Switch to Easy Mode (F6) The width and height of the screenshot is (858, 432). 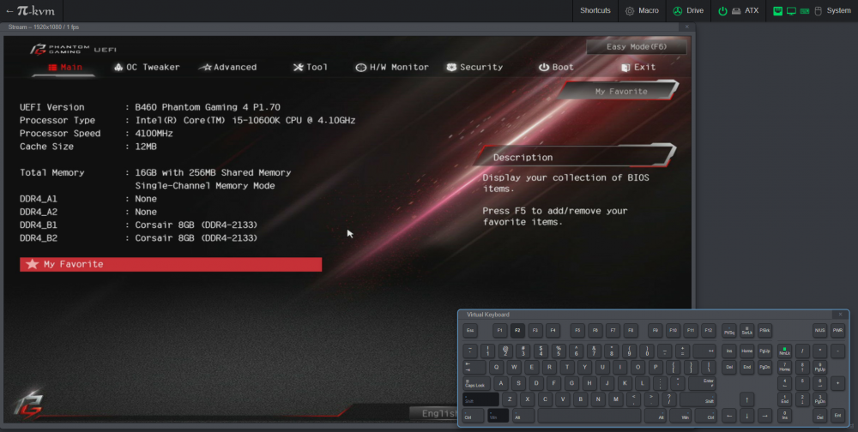coord(637,47)
